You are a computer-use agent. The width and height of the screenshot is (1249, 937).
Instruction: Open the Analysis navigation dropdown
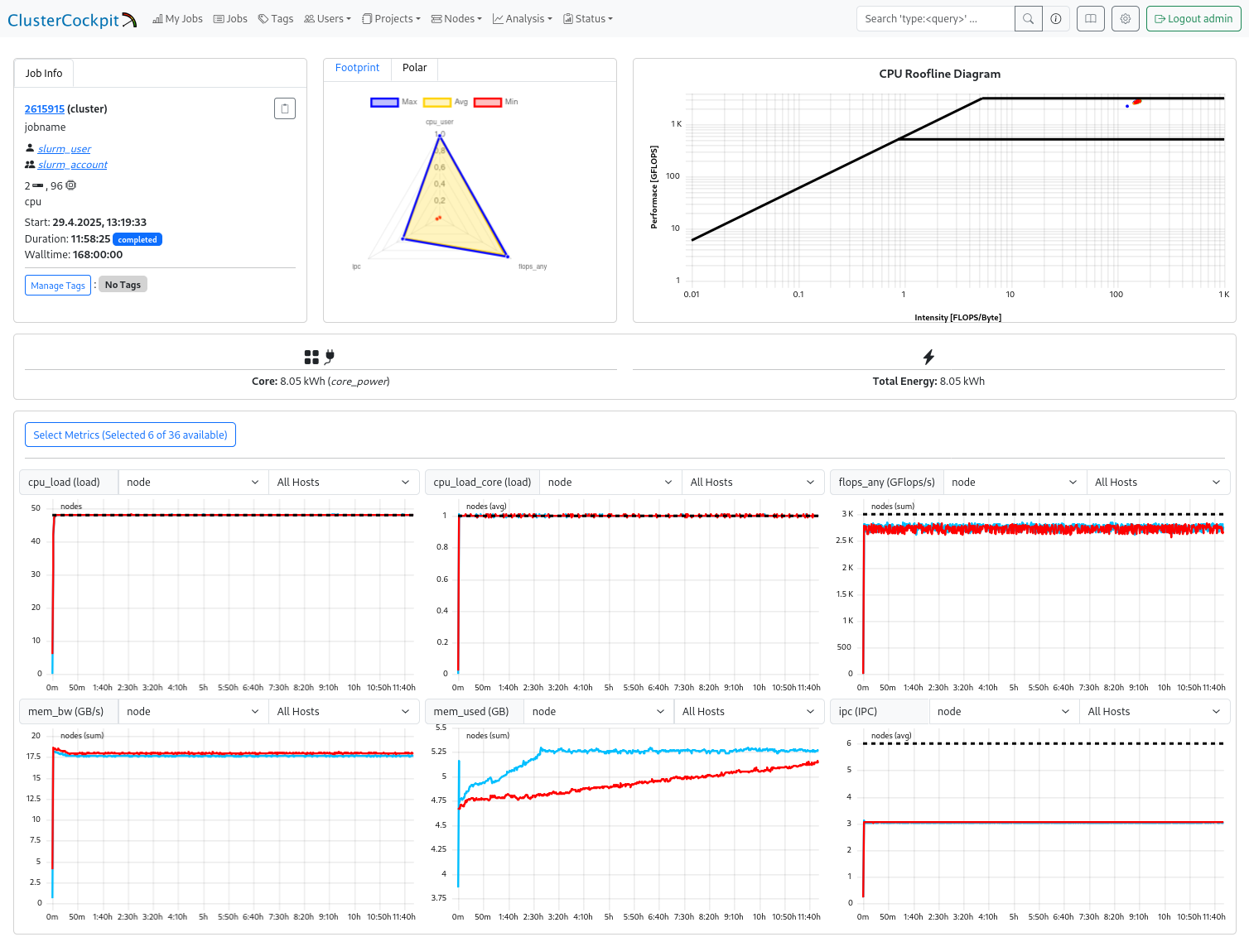[523, 19]
